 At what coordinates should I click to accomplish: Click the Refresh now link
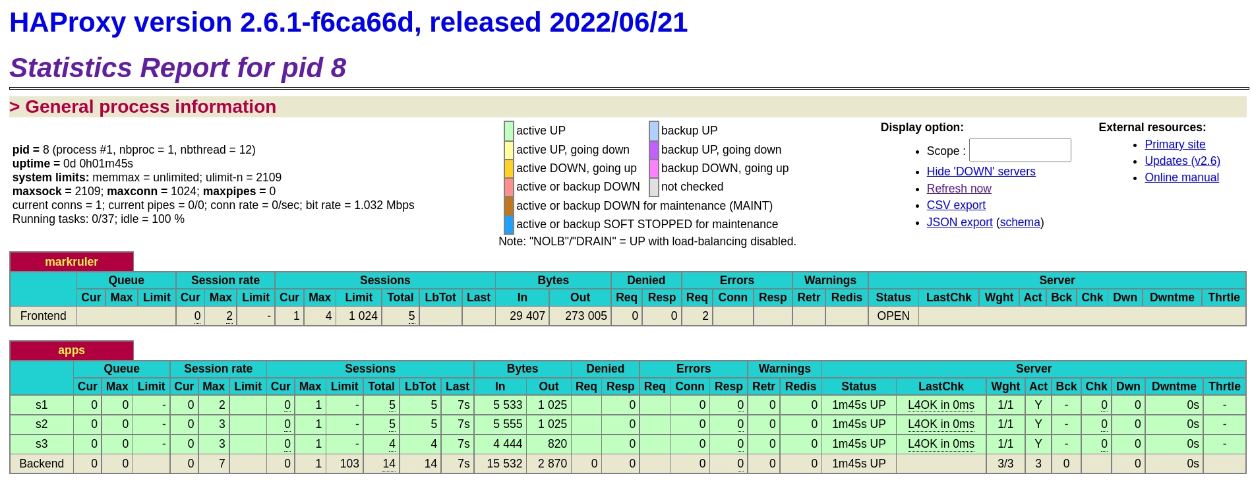click(x=959, y=189)
